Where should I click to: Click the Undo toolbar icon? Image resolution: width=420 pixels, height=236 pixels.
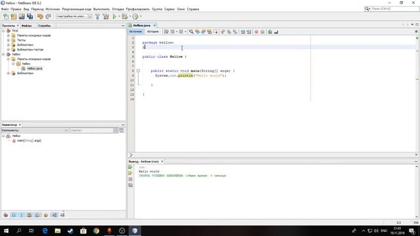click(40, 16)
